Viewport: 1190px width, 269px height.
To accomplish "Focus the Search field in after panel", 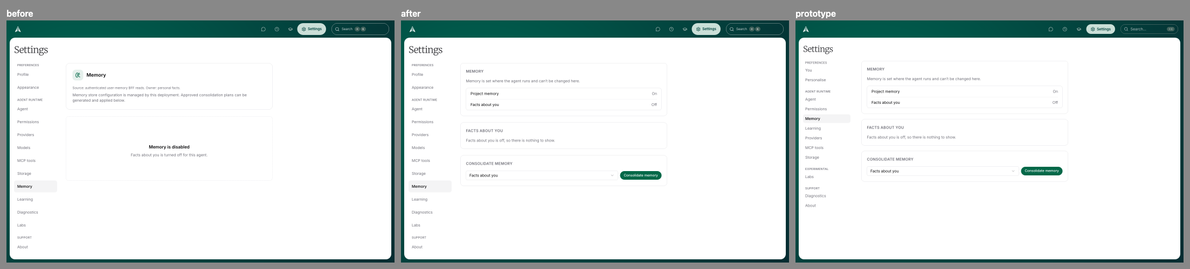I will pos(755,29).
